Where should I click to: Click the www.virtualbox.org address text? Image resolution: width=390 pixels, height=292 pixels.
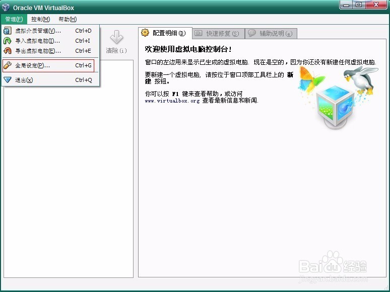click(x=172, y=101)
